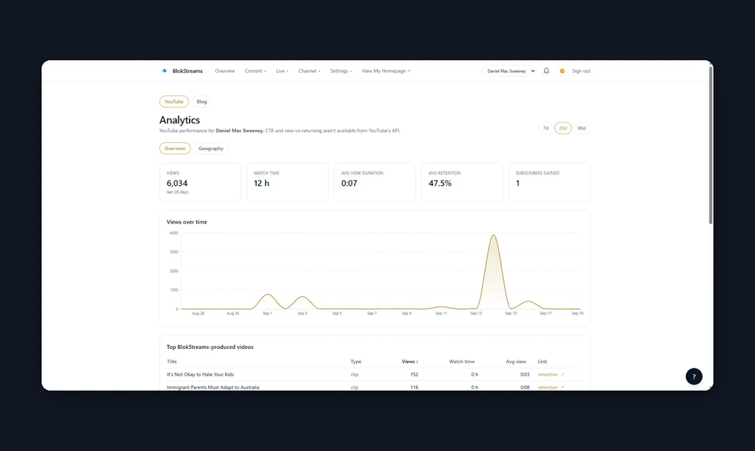The width and height of the screenshot is (755, 451).
Task: Switch to the YouTube analytics tab
Action: 174,102
